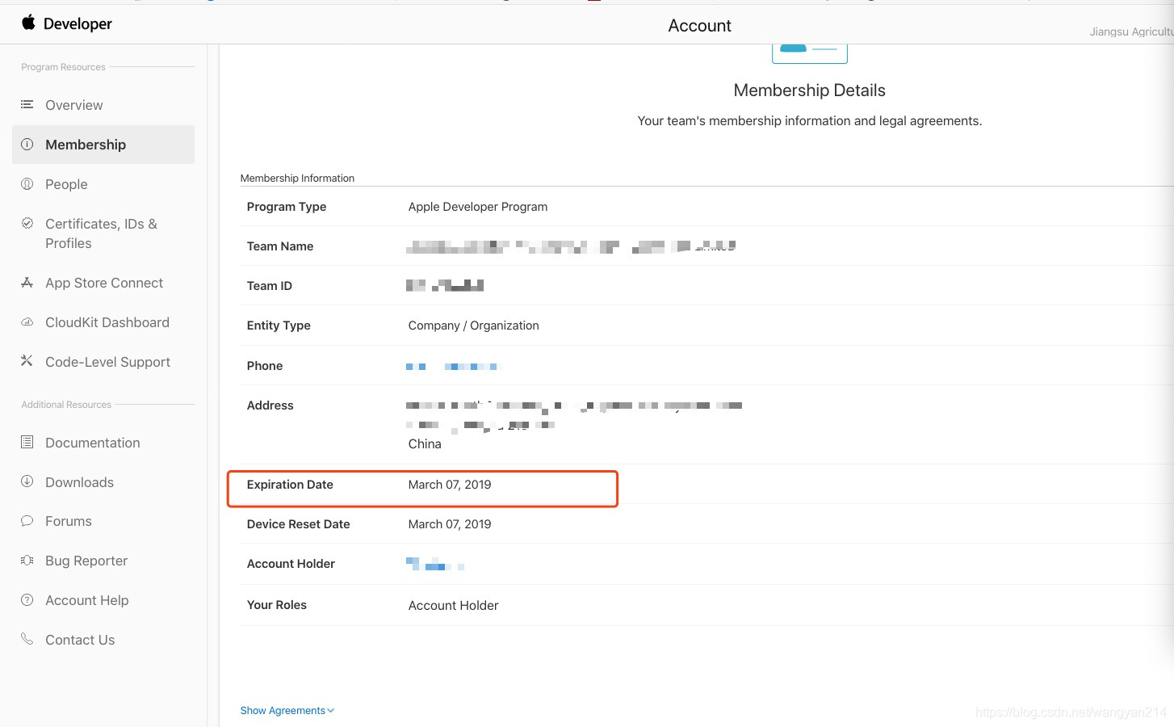Open Bug Reporter
Screen dimensions: 1174x727
86,561
